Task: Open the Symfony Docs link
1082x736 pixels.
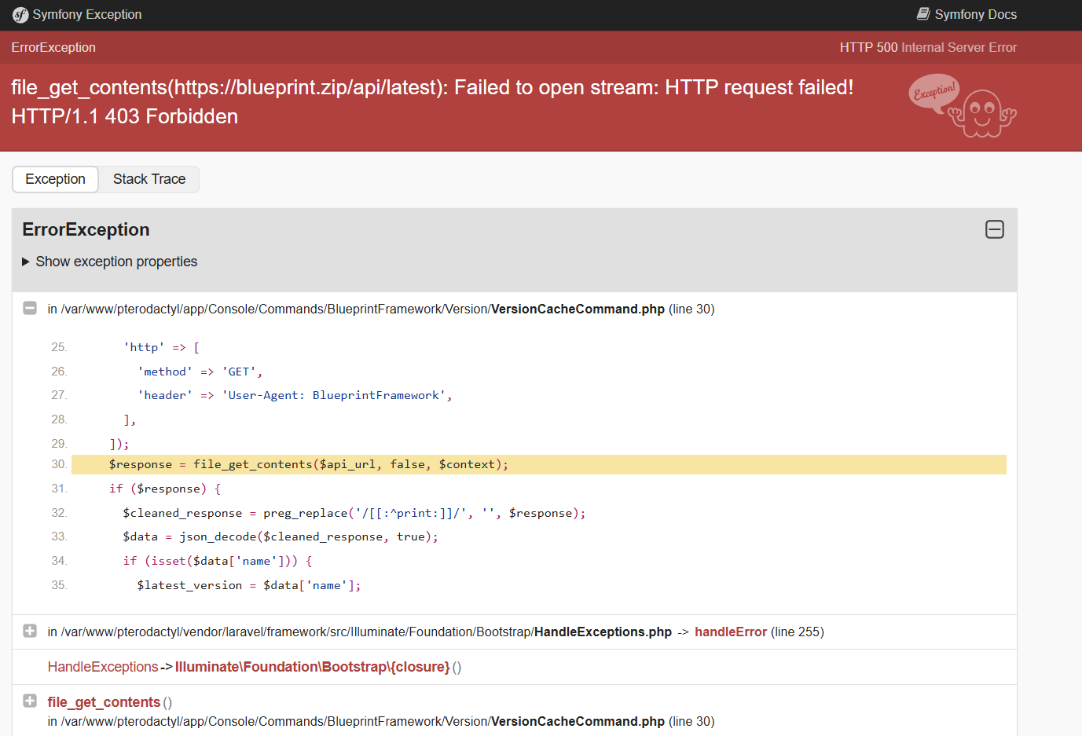Action: [x=975, y=14]
